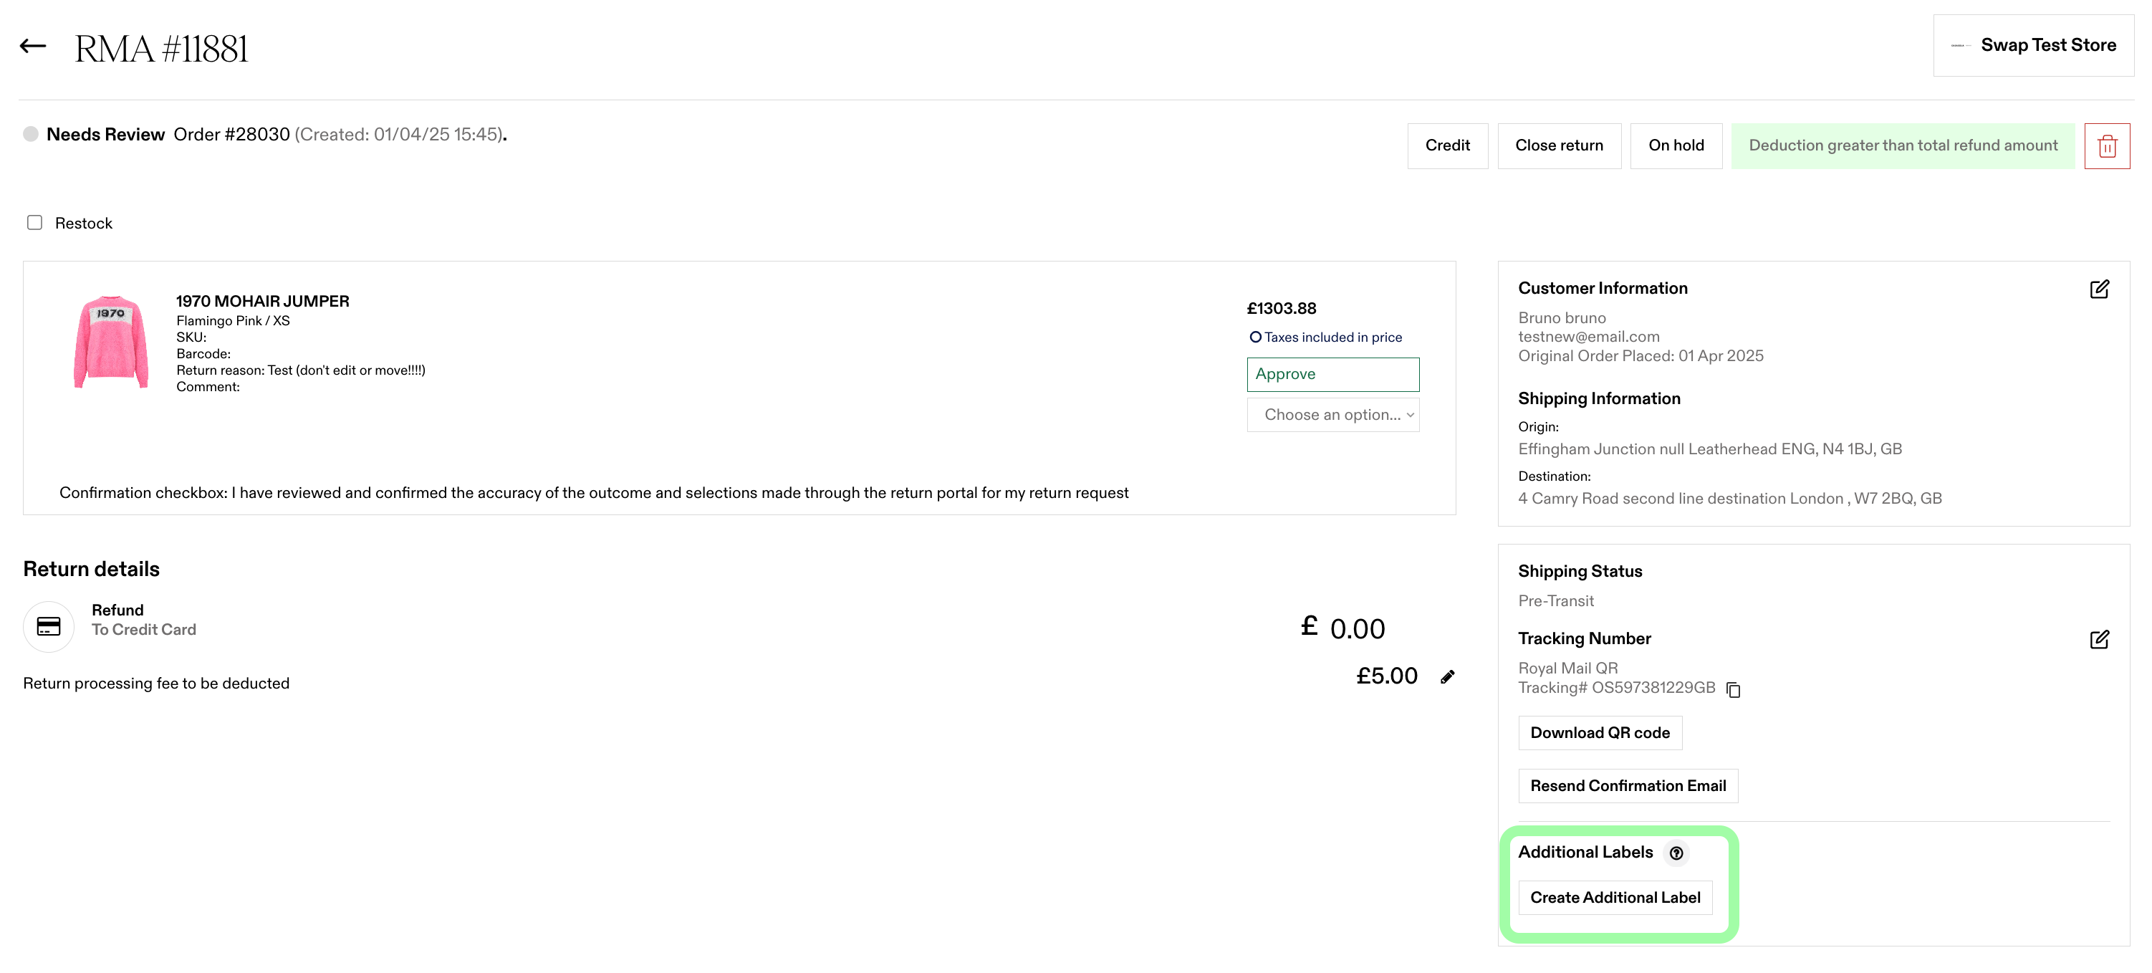Viewport: 2152px width, 973px height.
Task: Click Download QR code button
Action: point(1599,733)
